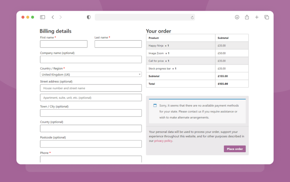Open the privacy shield icon
The image size is (290, 182).
click(x=89, y=17)
